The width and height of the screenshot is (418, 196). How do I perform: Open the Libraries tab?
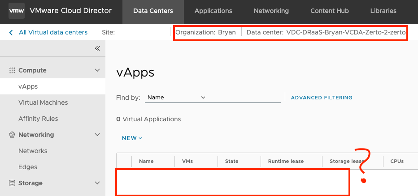pos(383,11)
